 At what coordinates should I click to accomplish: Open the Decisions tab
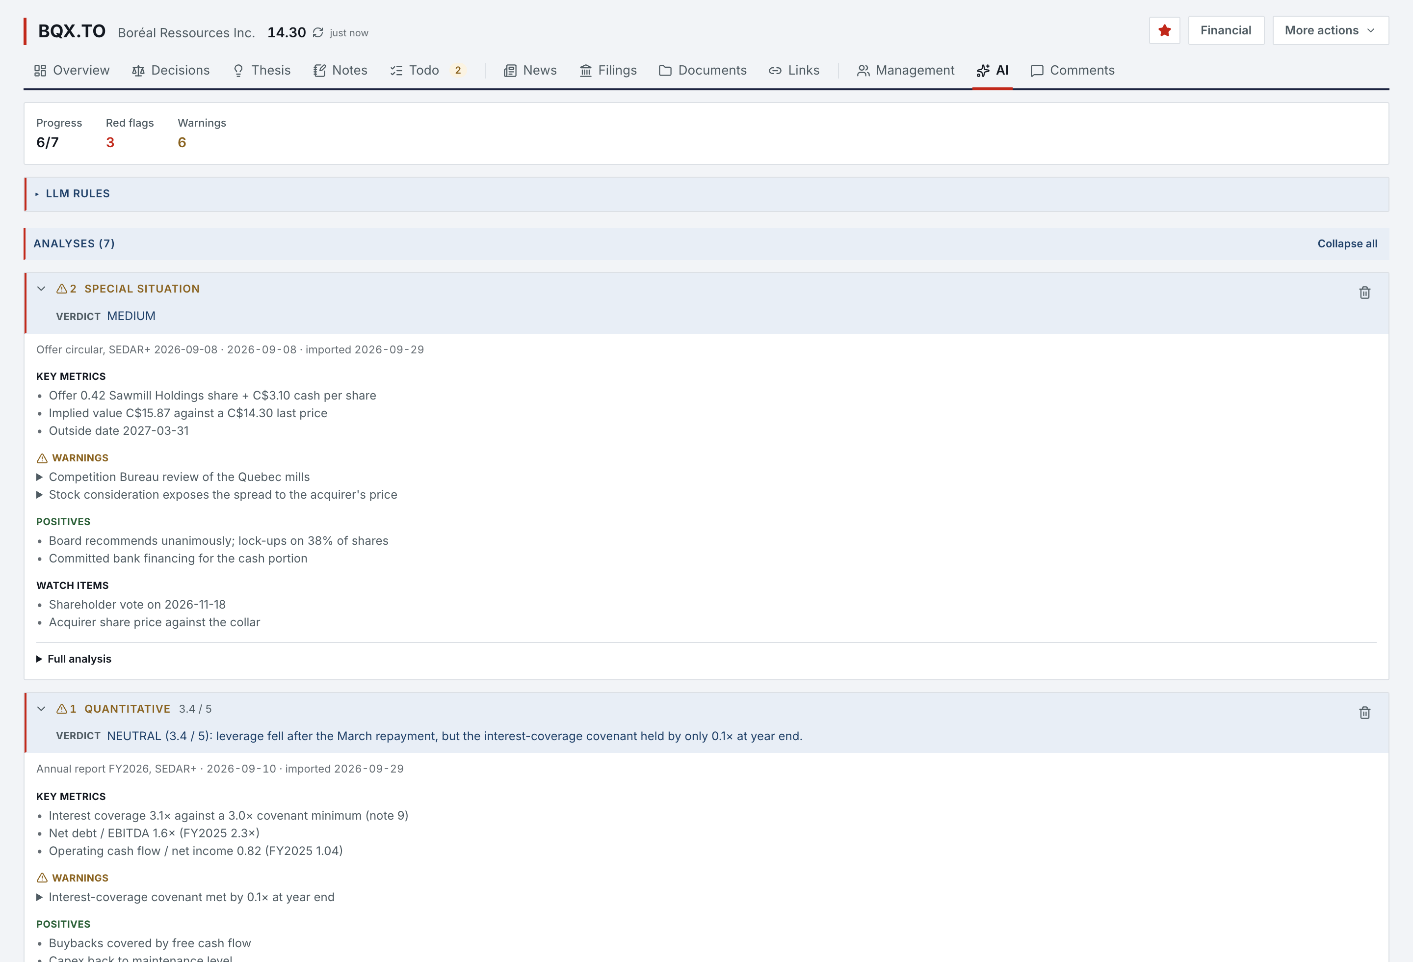(171, 70)
